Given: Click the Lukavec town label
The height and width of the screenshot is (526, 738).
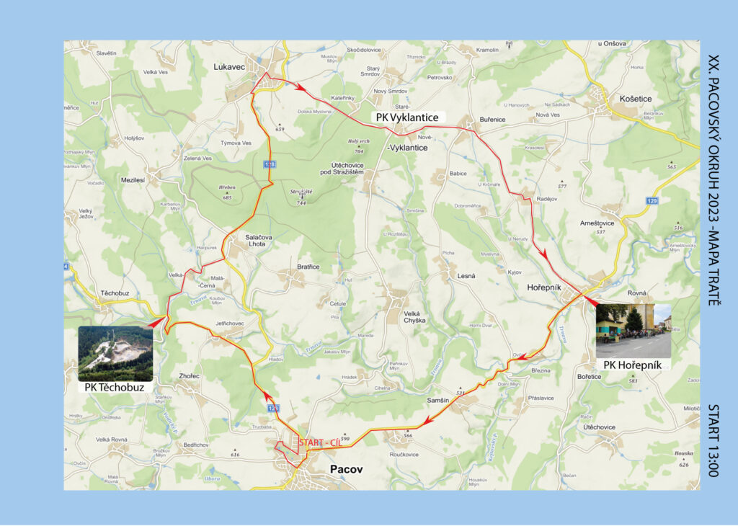Looking at the screenshot, I should [x=229, y=67].
